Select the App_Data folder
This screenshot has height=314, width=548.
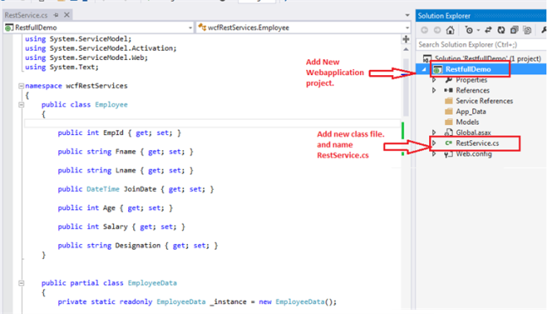coord(470,111)
